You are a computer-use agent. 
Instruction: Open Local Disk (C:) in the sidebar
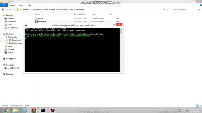13,68
